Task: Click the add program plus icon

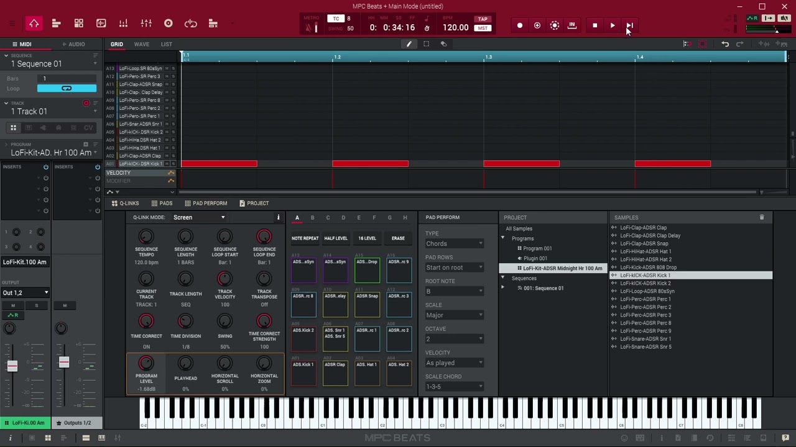Action: pos(86,145)
